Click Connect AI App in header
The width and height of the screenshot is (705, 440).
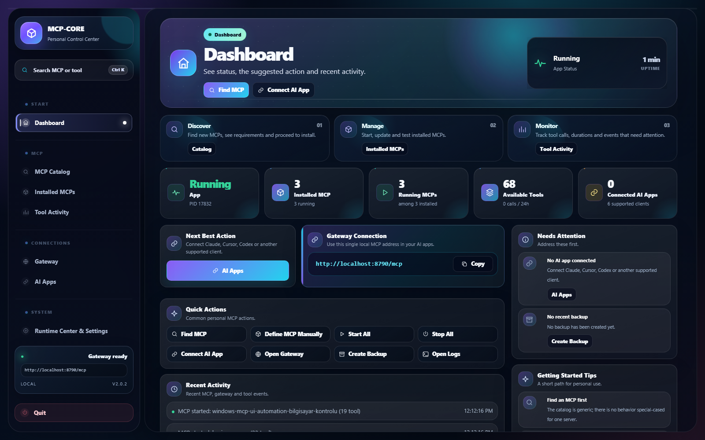283,90
